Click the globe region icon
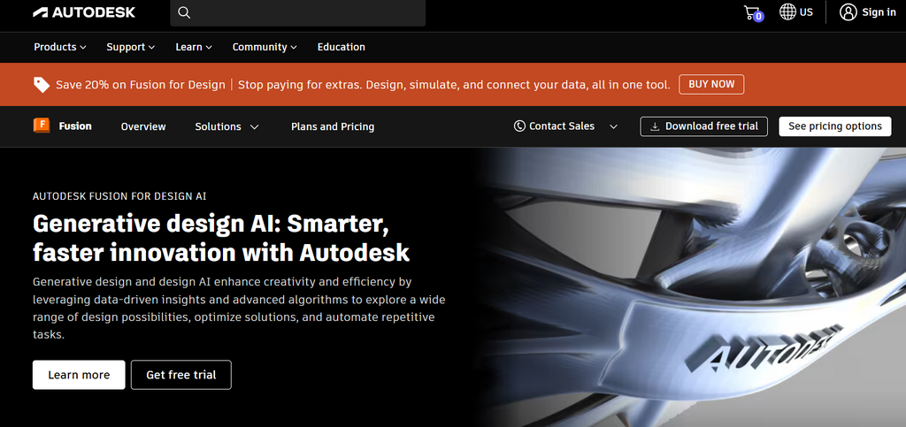The image size is (906, 427). (x=787, y=11)
